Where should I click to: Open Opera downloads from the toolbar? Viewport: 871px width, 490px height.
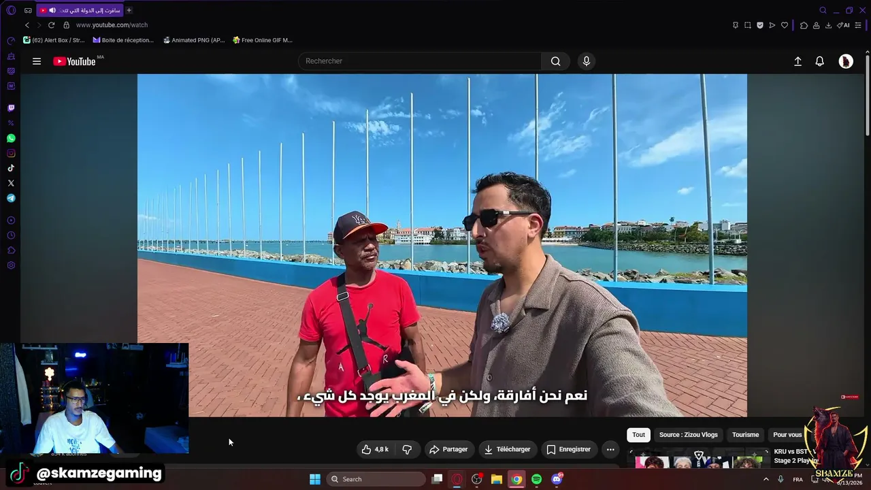[828, 25]
